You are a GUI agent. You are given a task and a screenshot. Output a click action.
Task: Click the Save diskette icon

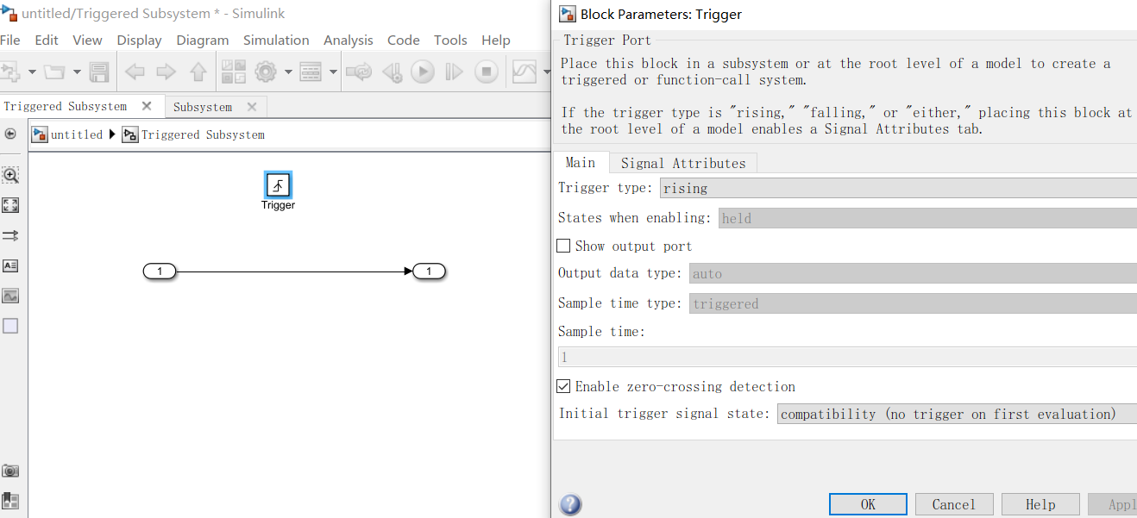pos(99,72)
